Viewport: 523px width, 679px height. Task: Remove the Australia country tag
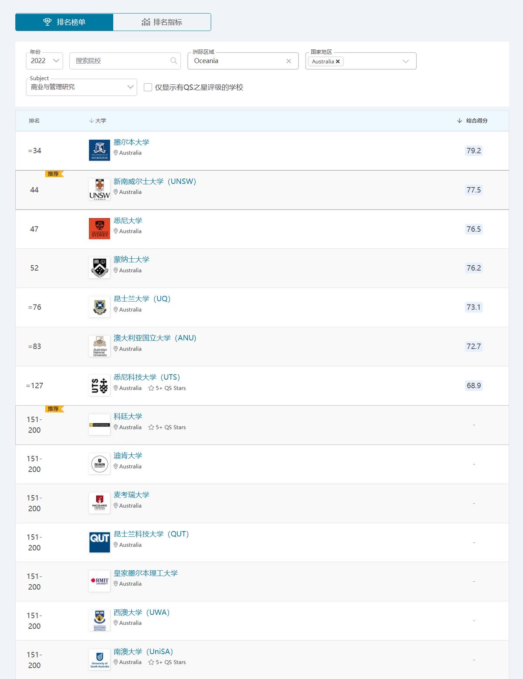pos(338,62)
